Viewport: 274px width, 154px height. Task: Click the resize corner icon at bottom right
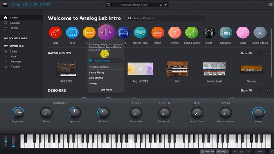[x=271, y=151]
